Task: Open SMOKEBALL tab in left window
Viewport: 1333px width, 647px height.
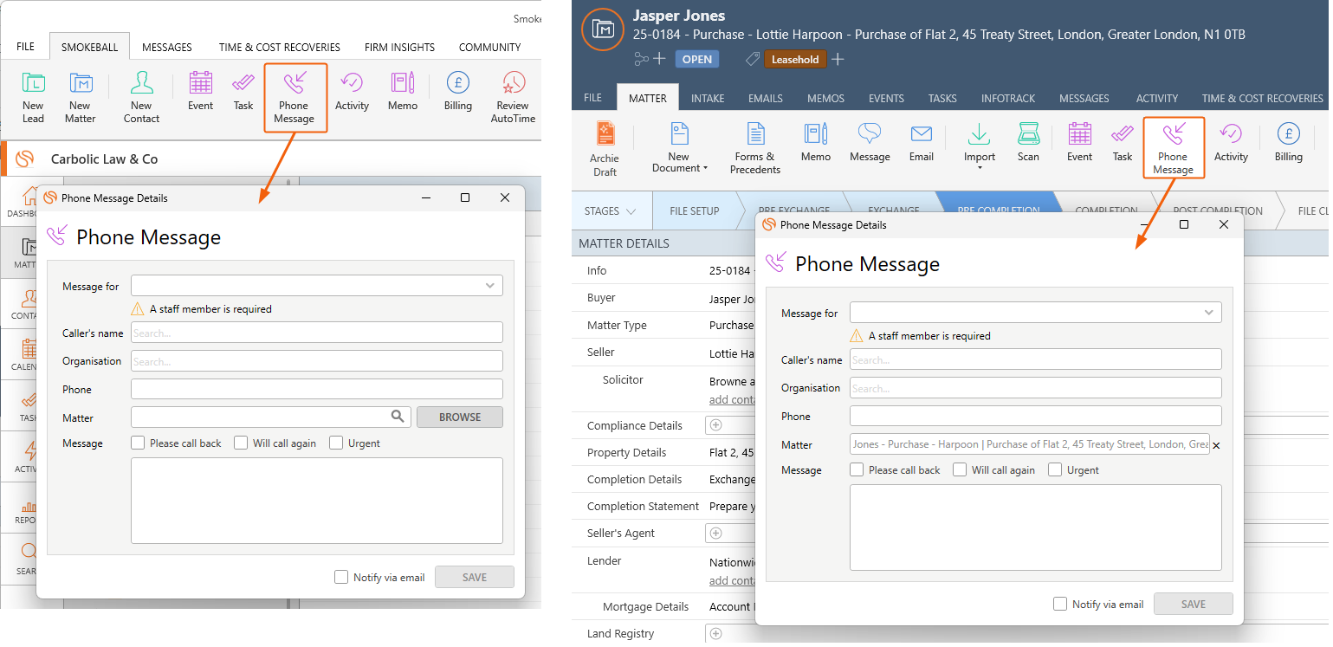Action: point(89,47)
